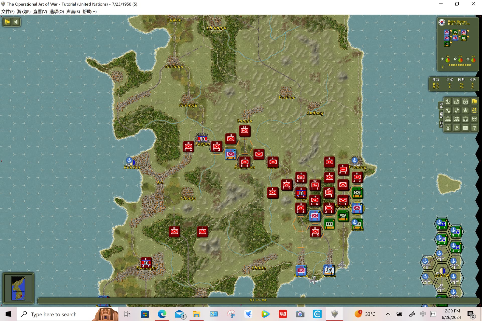
Task: Click the fortress icon beside last gauge
Action: [x=468, y=59]
